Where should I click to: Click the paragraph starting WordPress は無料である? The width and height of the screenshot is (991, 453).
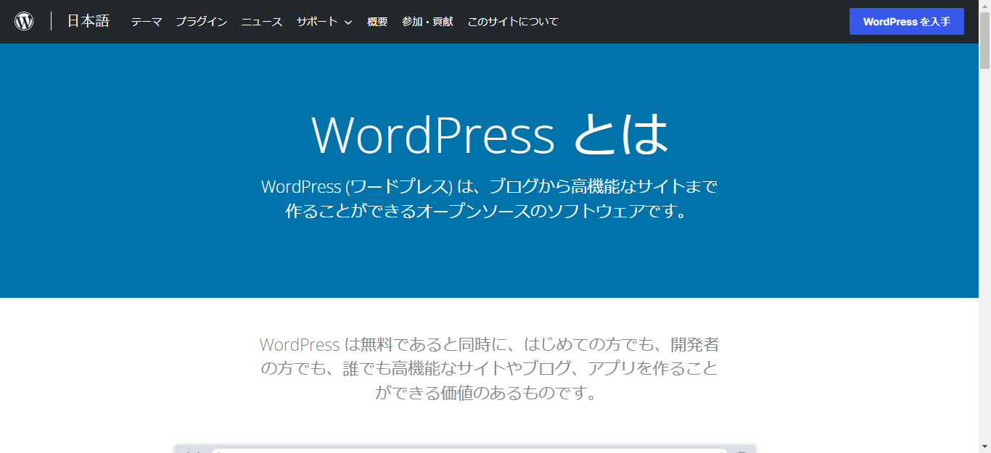click(490, 368)
